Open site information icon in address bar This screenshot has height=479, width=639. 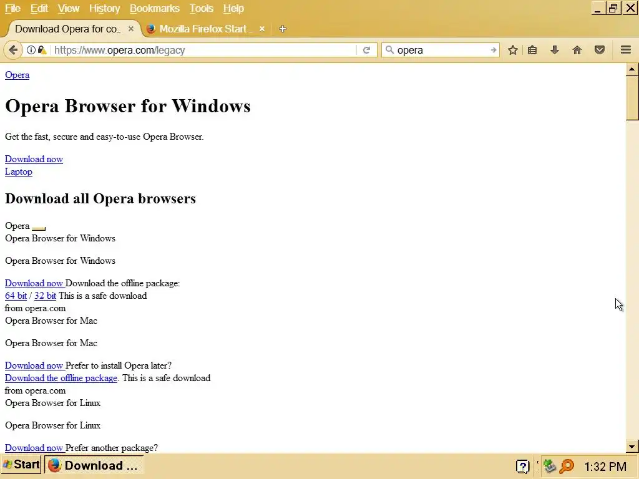pos(31,50)
